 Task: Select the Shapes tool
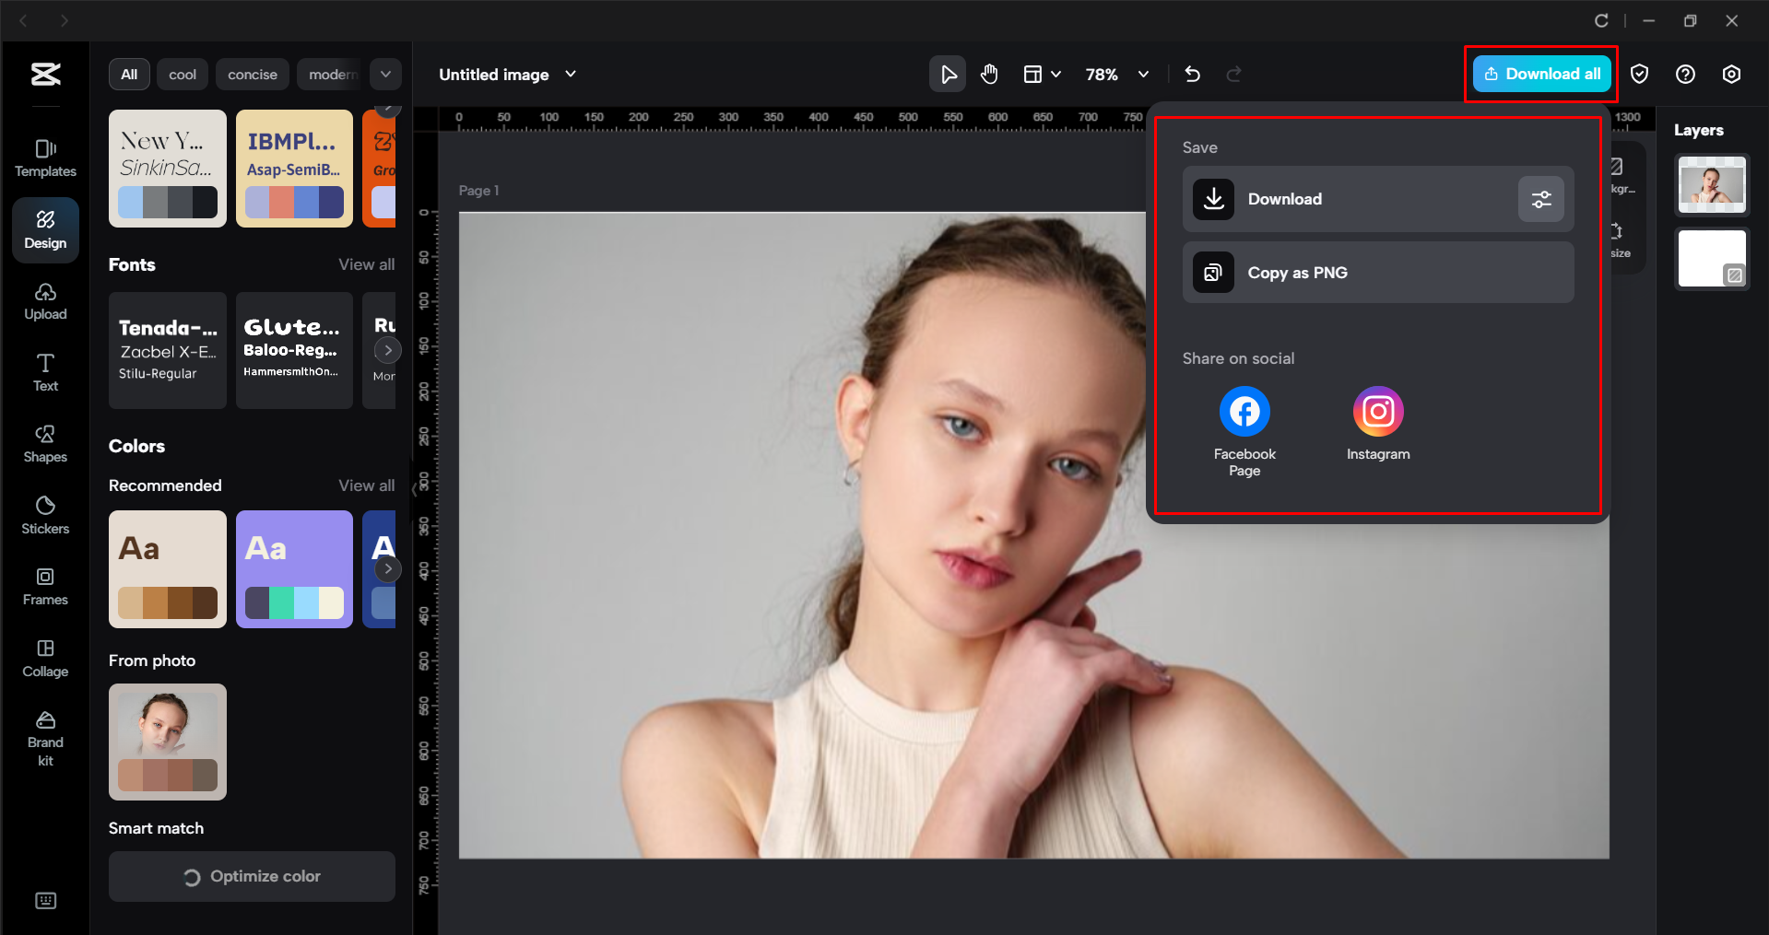click(45, 443)
